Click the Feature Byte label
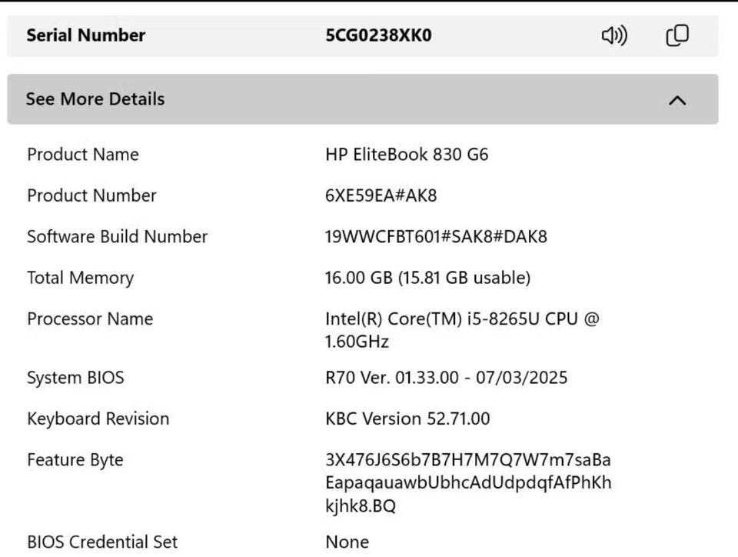 click(x=75, y=460)
